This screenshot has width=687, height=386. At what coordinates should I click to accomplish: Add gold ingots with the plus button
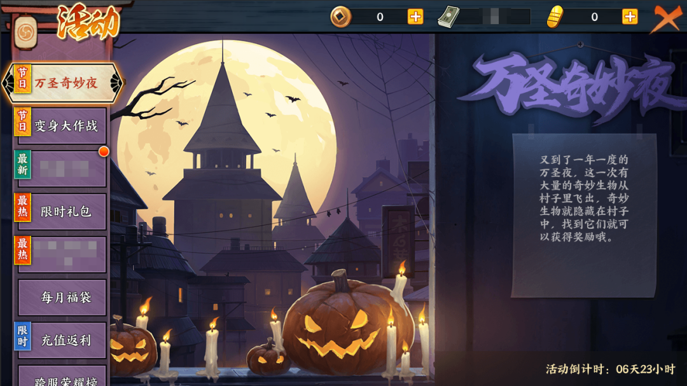630,17
